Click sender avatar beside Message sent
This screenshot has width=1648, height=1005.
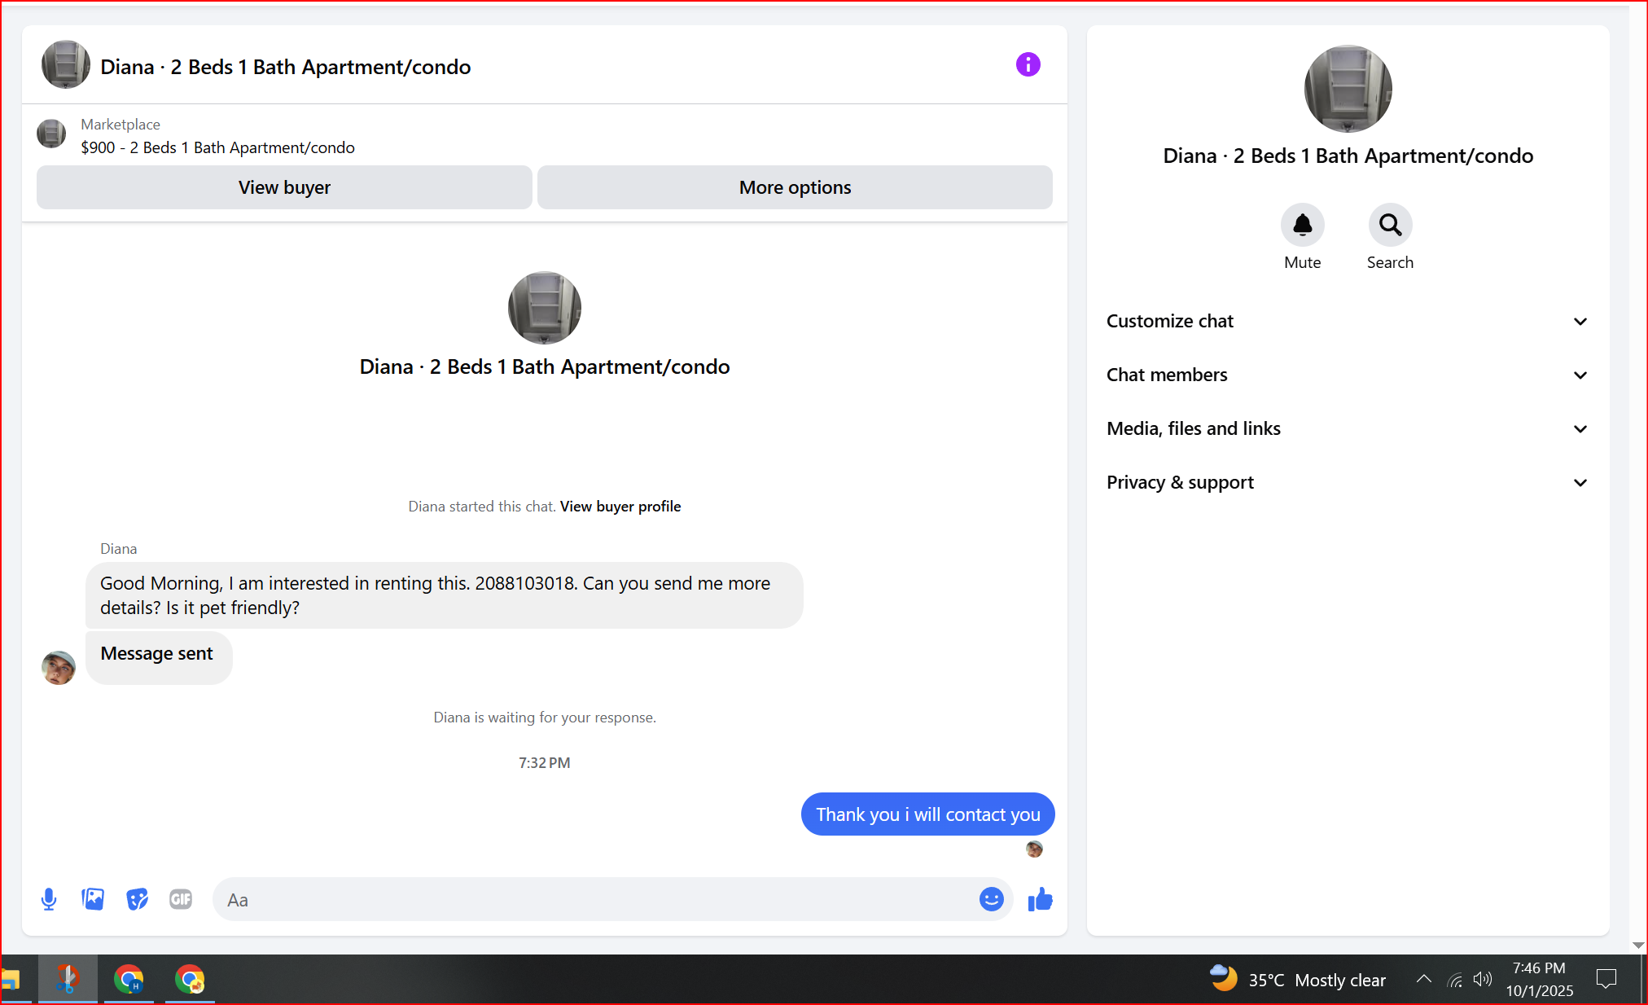(x=59, y=667)
